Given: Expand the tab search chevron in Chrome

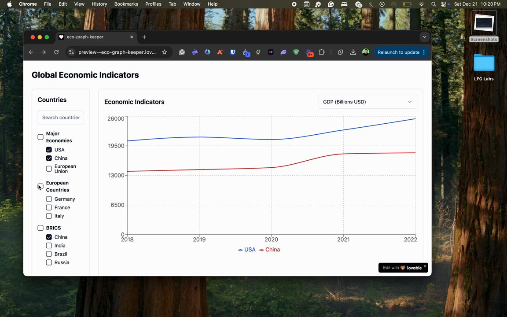Looking at the screenshot, I should coord(425,37).
